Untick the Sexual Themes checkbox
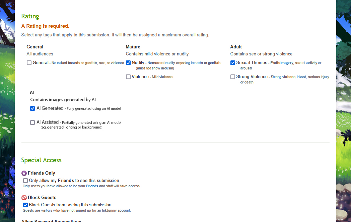The height and width of the screenshot is (222, 351). (x=233, y=63)
